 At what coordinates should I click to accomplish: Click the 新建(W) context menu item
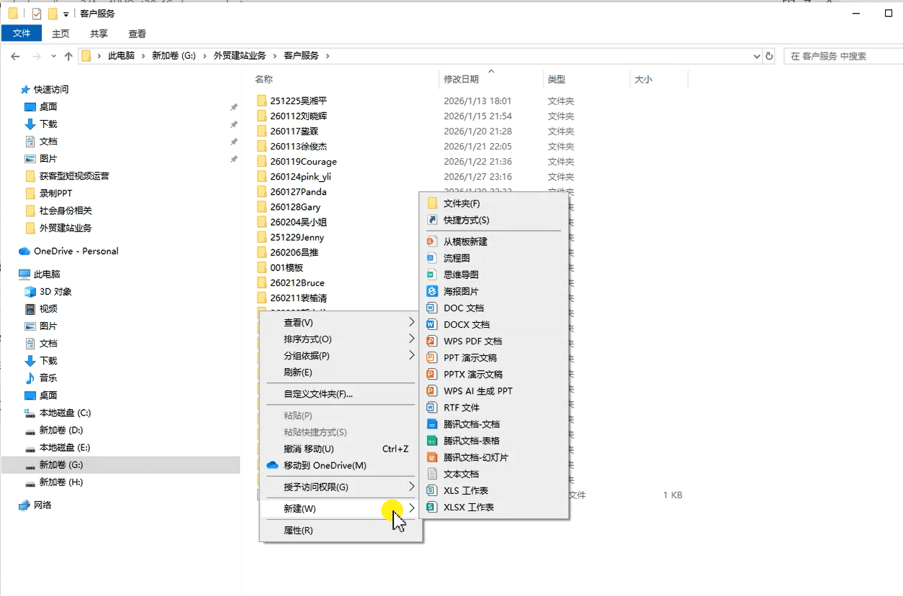tap(340, 508)
